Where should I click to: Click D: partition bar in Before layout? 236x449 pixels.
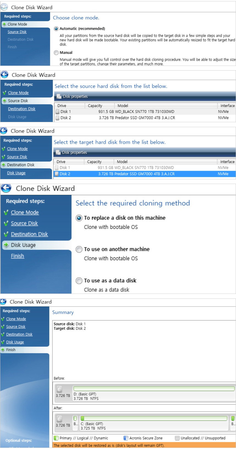pyautogui.click(x=154, y=389)
